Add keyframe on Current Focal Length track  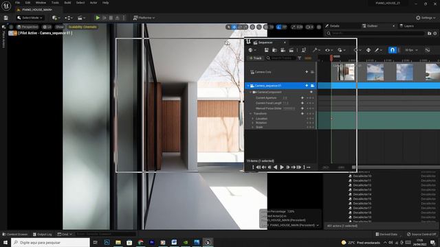pyautogui.click(x=302, y=103)
